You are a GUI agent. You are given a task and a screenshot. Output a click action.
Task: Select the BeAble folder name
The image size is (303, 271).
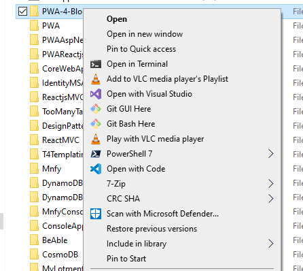coord(55,240)
